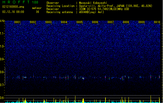Click the Receiving antenna label

point(60,12)
